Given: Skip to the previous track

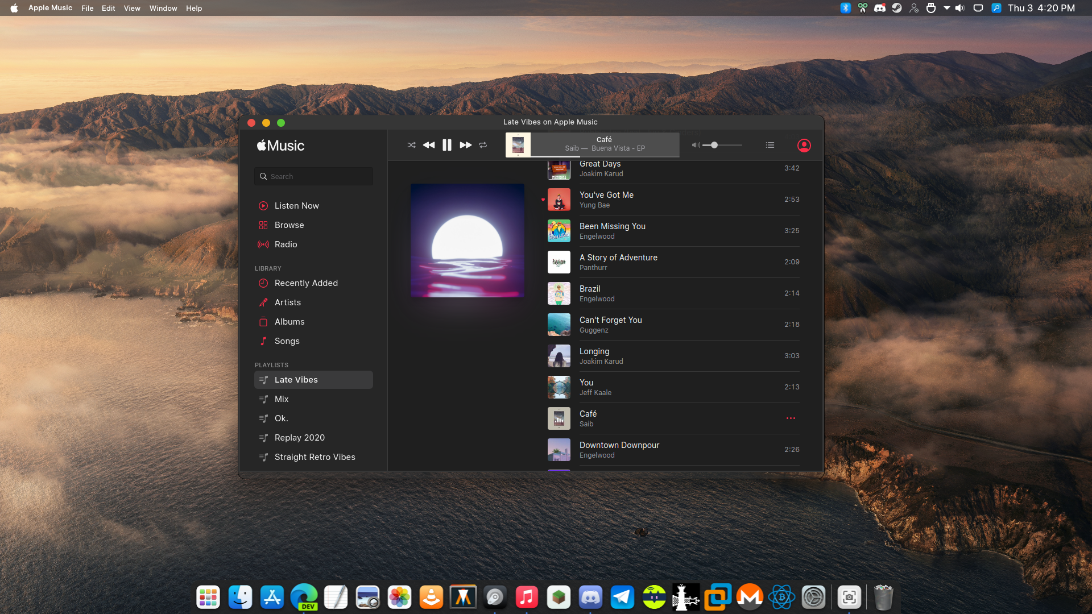Looking at the screenshot, I should tap(429, 146).
